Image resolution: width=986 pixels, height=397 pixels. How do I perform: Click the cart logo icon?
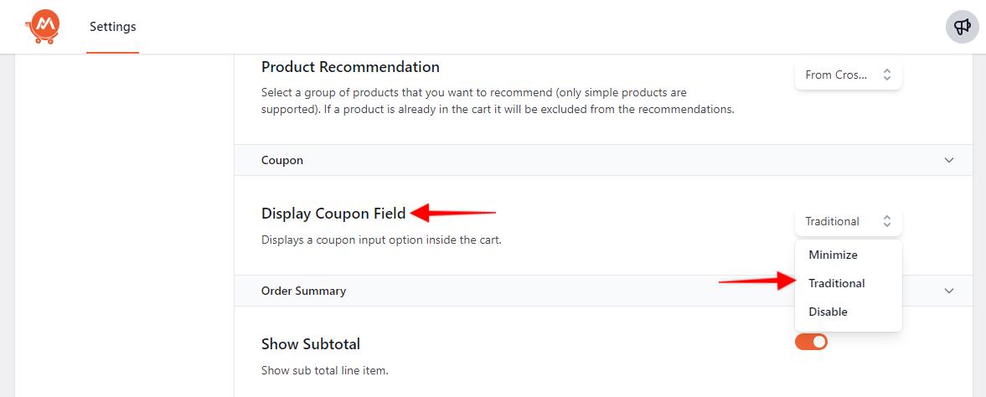(40, 27)
